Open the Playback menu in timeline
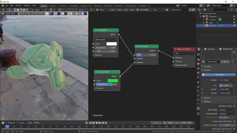Viewport: 237px width, 133px height. pyautogui.click(x=12, y=123)
